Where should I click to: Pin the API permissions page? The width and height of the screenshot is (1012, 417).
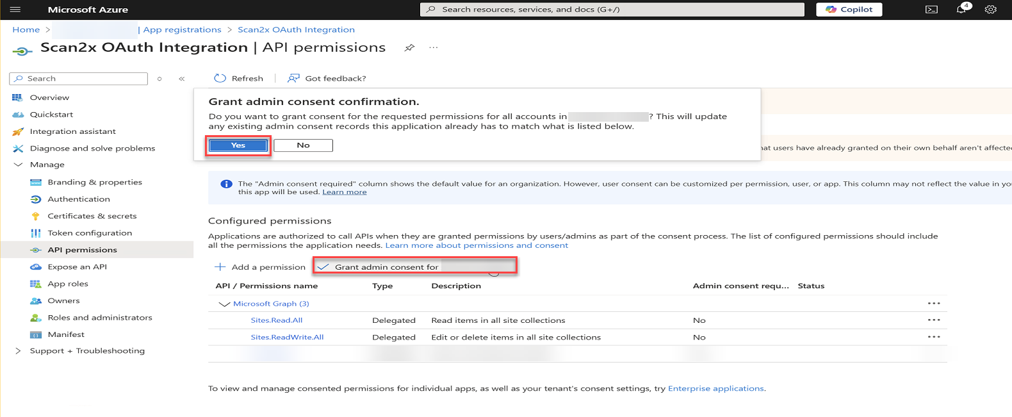pos(409,48)
